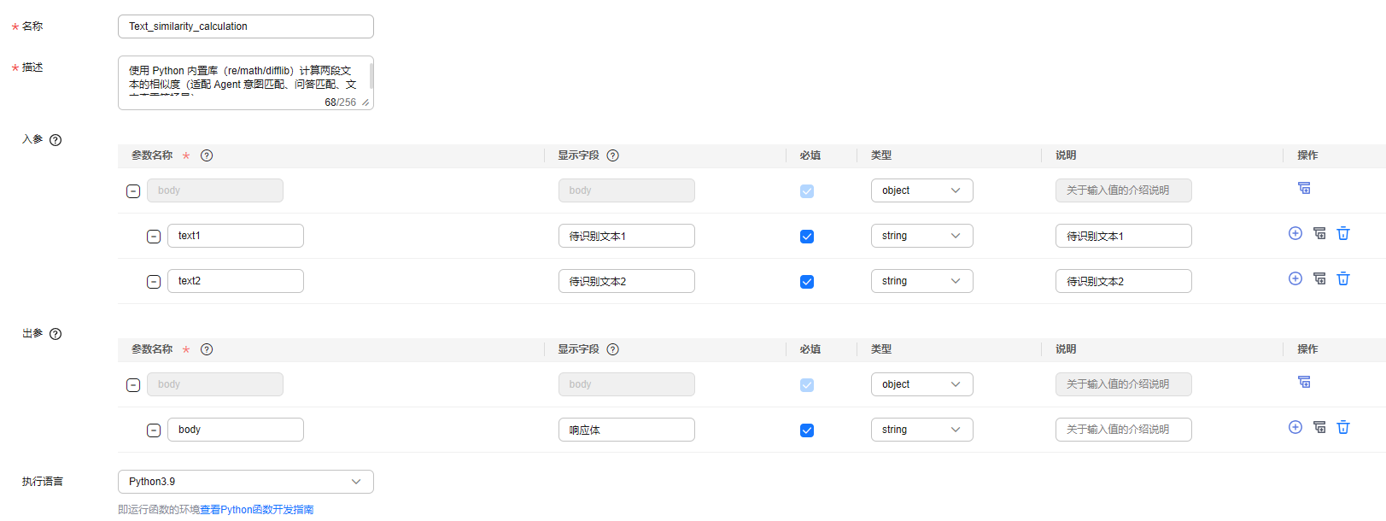1386x521 pixels.
Task: Click the 说明 field for output body
Action: pyautogui.click(x=1123, y=430)
